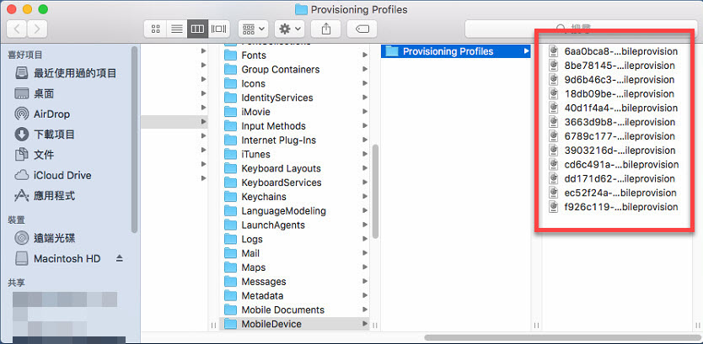Select the Logs folder
The width and height of the screenshot is (703, 344).
[296, 240]
